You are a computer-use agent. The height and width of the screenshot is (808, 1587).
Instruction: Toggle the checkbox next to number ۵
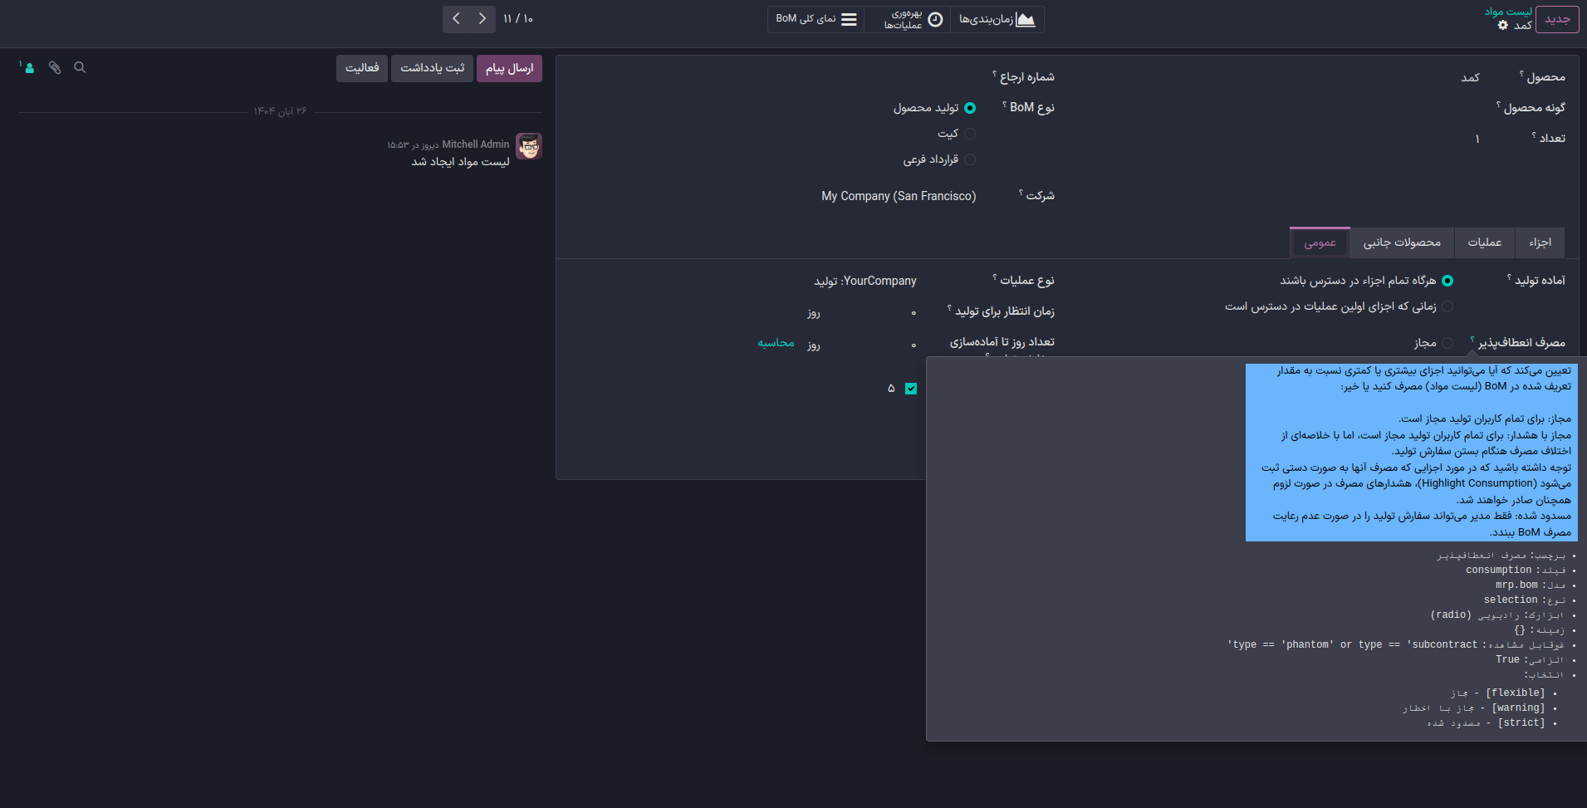point(911,389)
